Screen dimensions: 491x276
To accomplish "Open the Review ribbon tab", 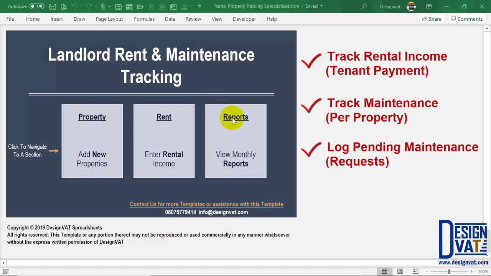I will click(193, 19).
